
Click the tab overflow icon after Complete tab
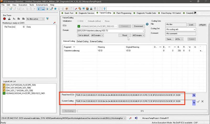[195, 13]
